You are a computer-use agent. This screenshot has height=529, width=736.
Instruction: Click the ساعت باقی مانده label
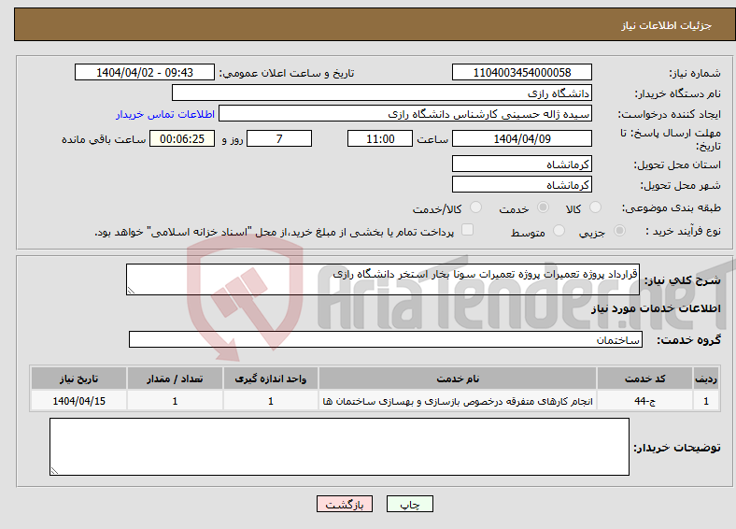click(104, 139)
